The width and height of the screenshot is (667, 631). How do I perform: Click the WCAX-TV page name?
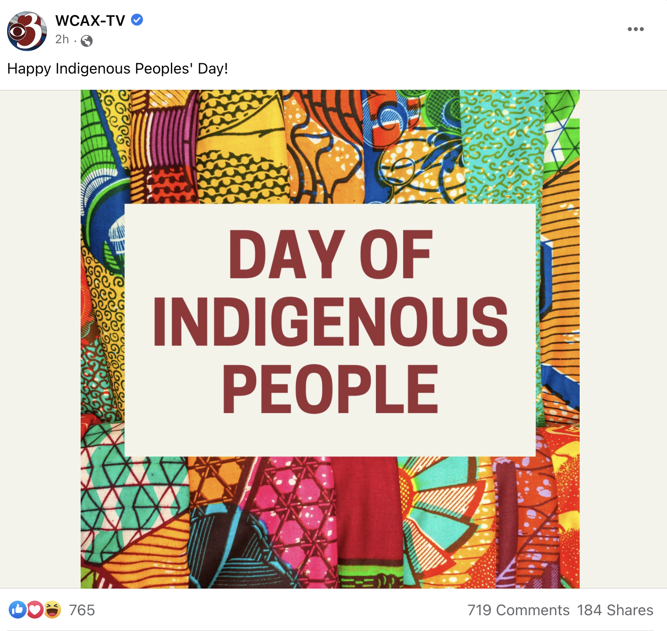tap(90, 20)
